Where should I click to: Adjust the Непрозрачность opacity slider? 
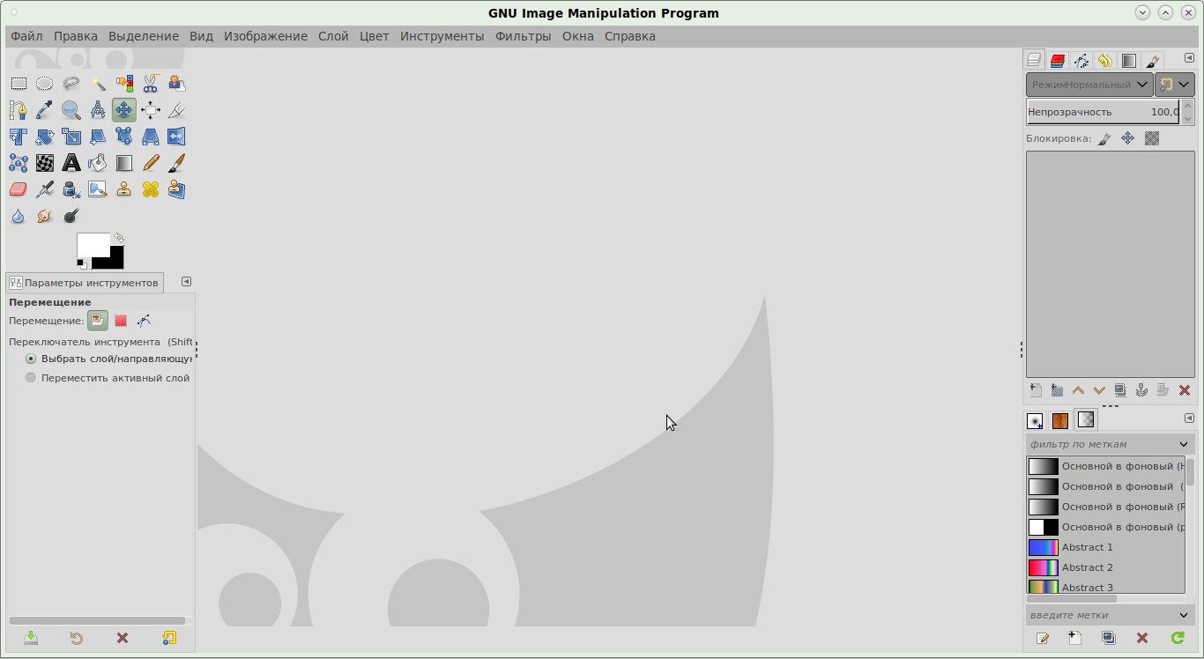pyautogui.click(x=1104, y=112)
